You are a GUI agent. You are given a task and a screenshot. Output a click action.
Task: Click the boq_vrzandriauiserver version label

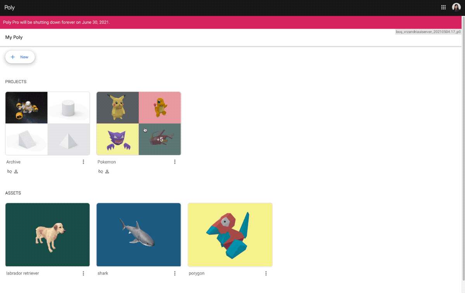(428, 32)
